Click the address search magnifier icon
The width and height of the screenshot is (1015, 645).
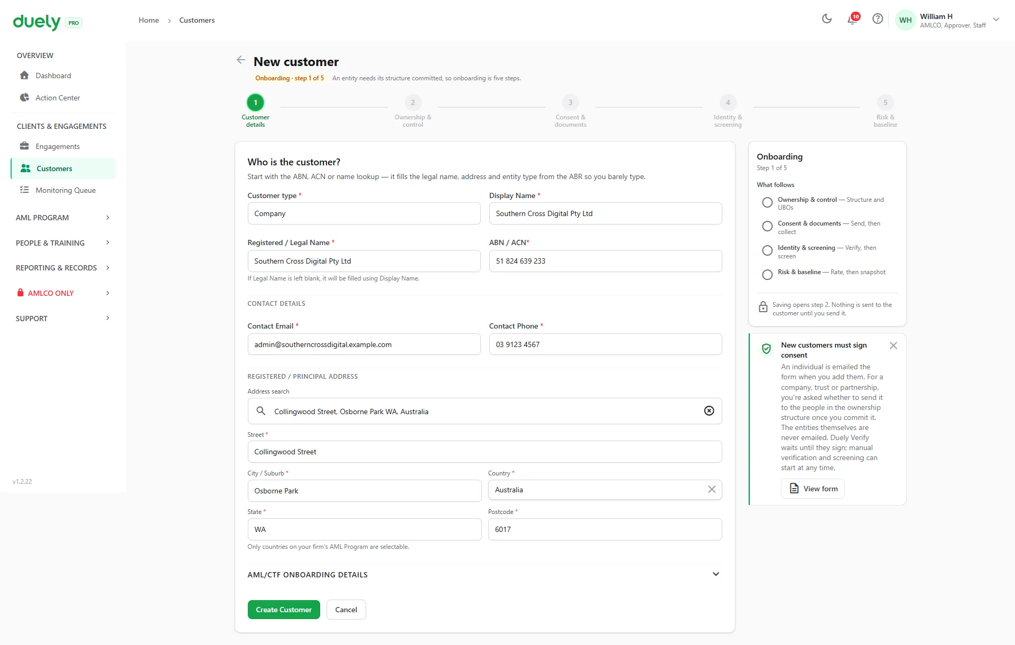coord(261,411)
